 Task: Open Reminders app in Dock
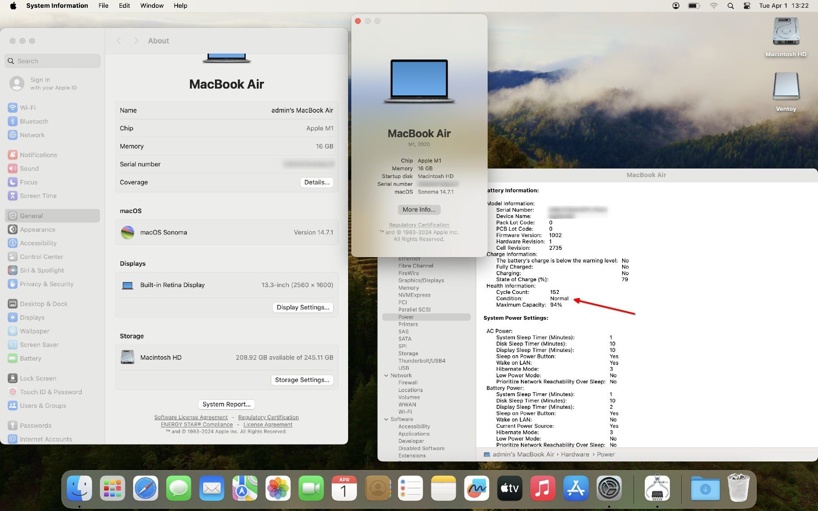(x=410, y=488)
